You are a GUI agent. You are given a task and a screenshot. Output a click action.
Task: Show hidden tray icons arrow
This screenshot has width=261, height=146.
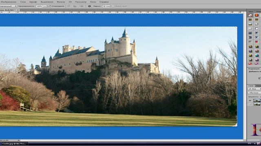click(x=254, y=144)
